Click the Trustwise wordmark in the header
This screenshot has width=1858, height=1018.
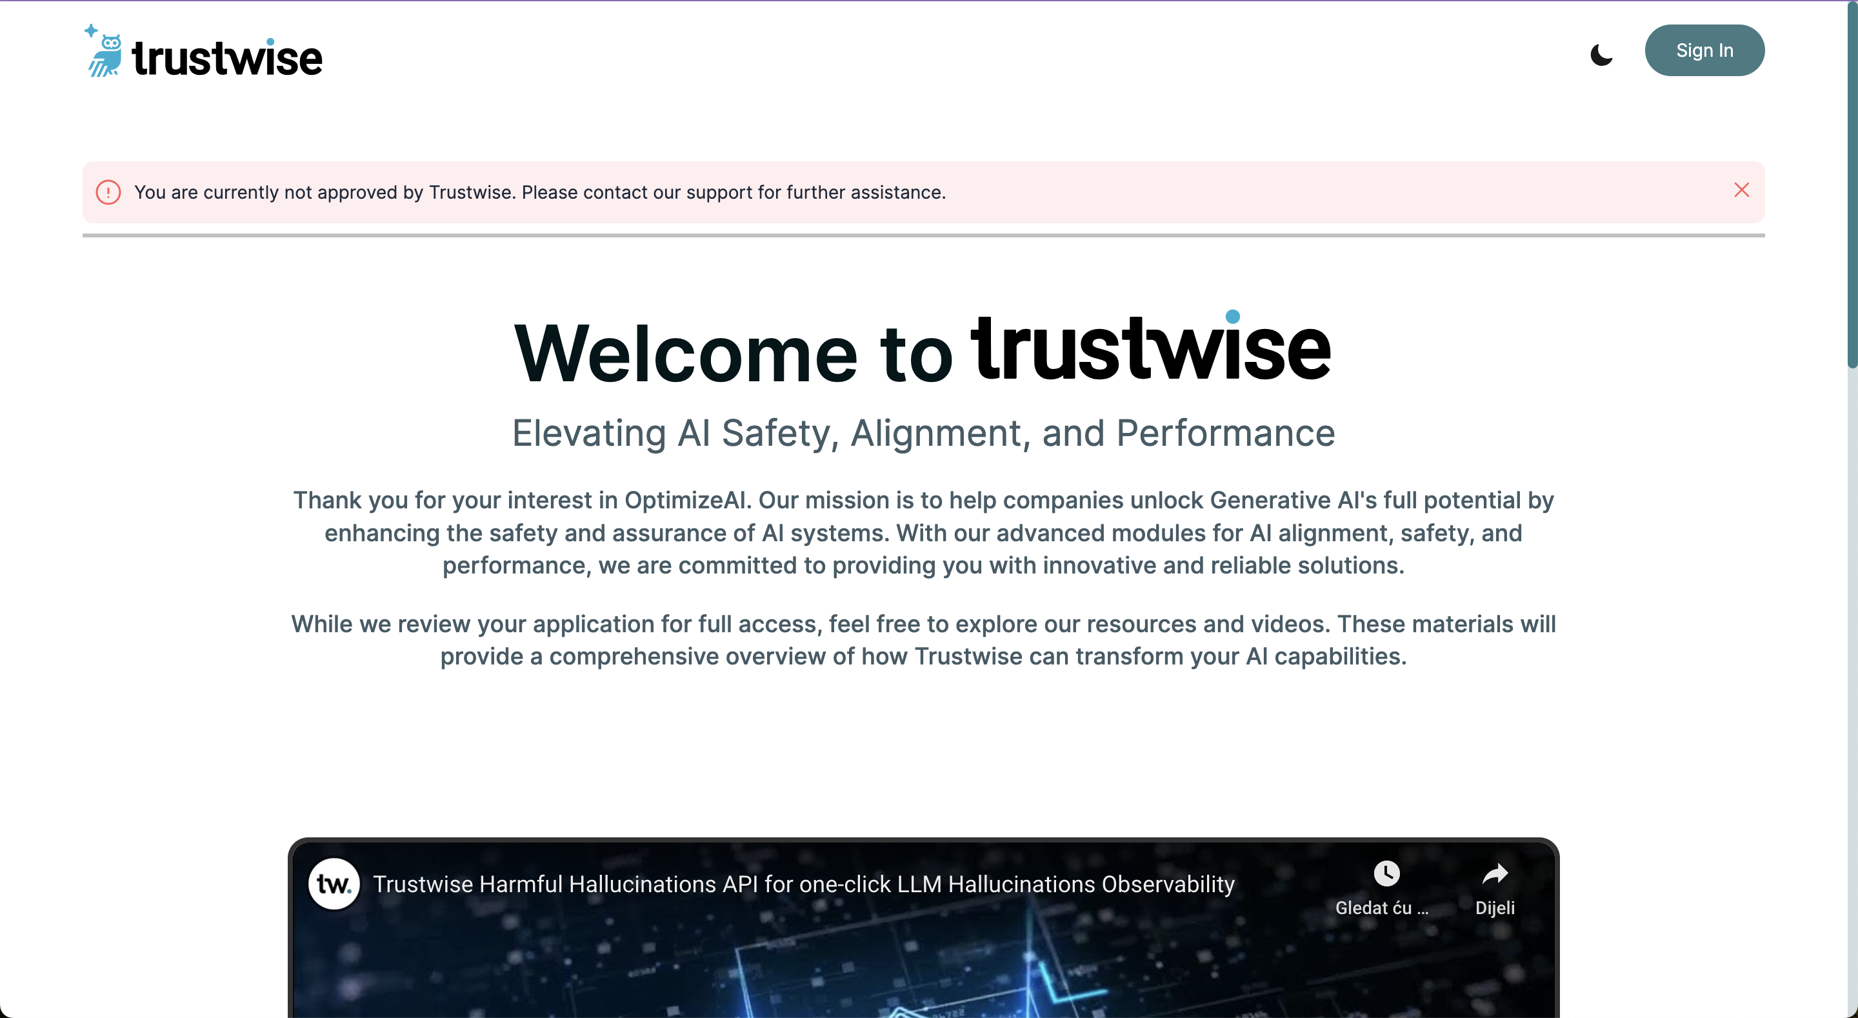tap(227, 57)
